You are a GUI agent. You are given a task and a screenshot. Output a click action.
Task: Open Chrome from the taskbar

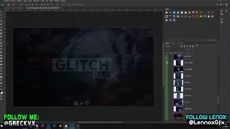[37, 126]
